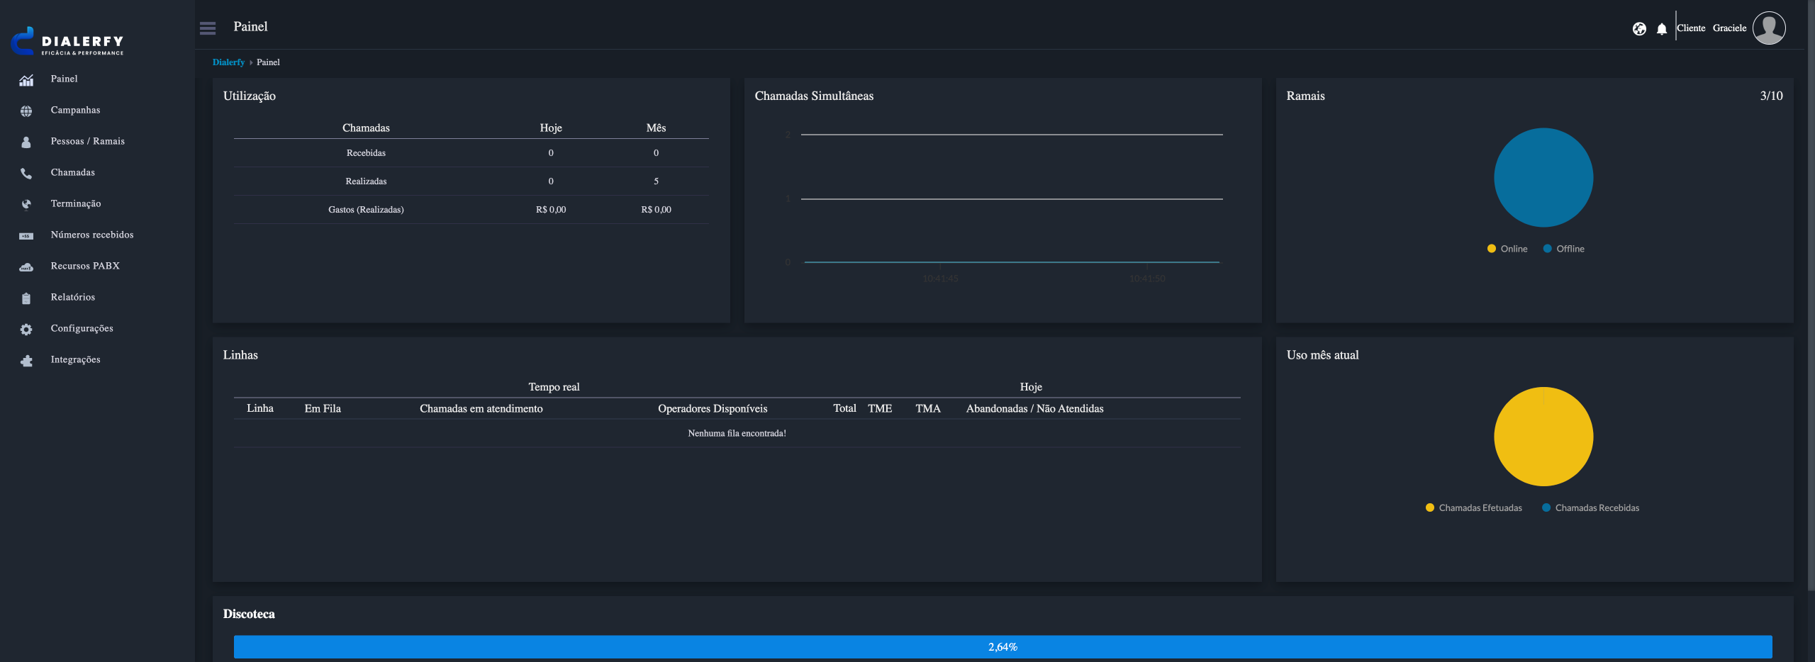Toggle Chamadas Efetuadas legend entry
The width and height of the screenshot is (1815, 662).
coord(1473,508)
